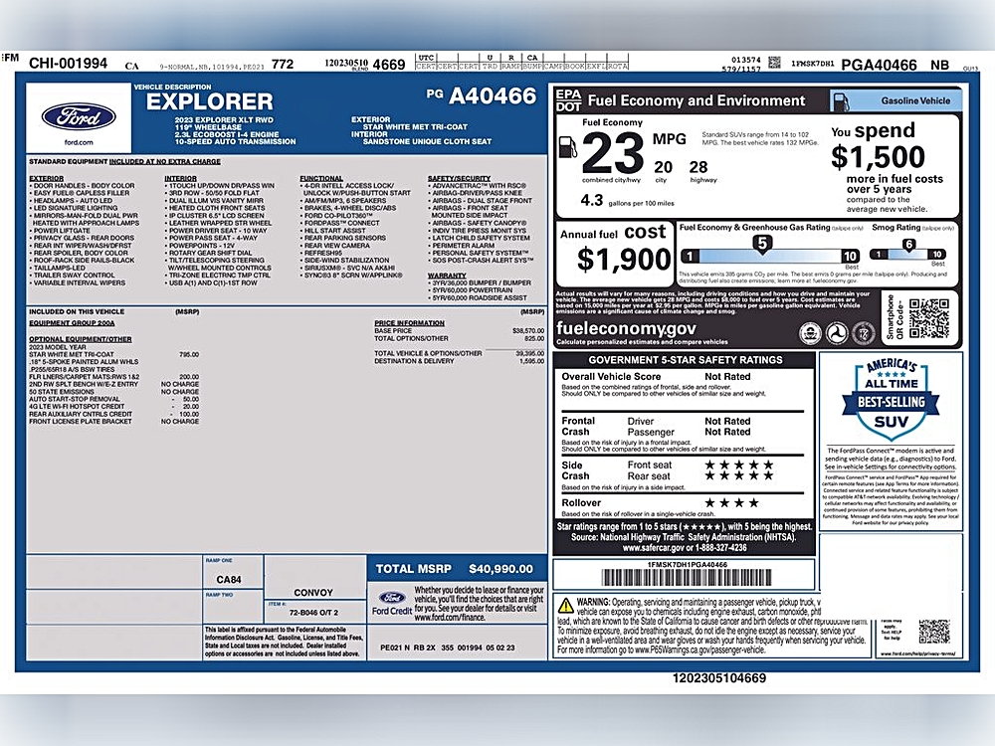Open the www.ford.com/finance link
This screenshot has height=746, width=995.
(x=449, y=618)
